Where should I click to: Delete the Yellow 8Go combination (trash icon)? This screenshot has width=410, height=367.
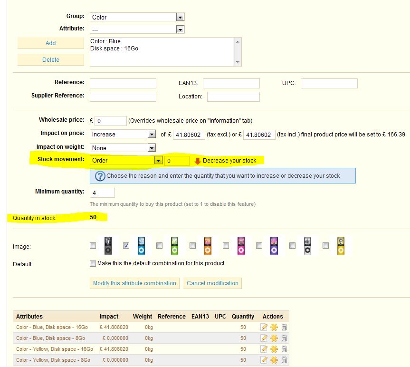click(x=284, y=360)
